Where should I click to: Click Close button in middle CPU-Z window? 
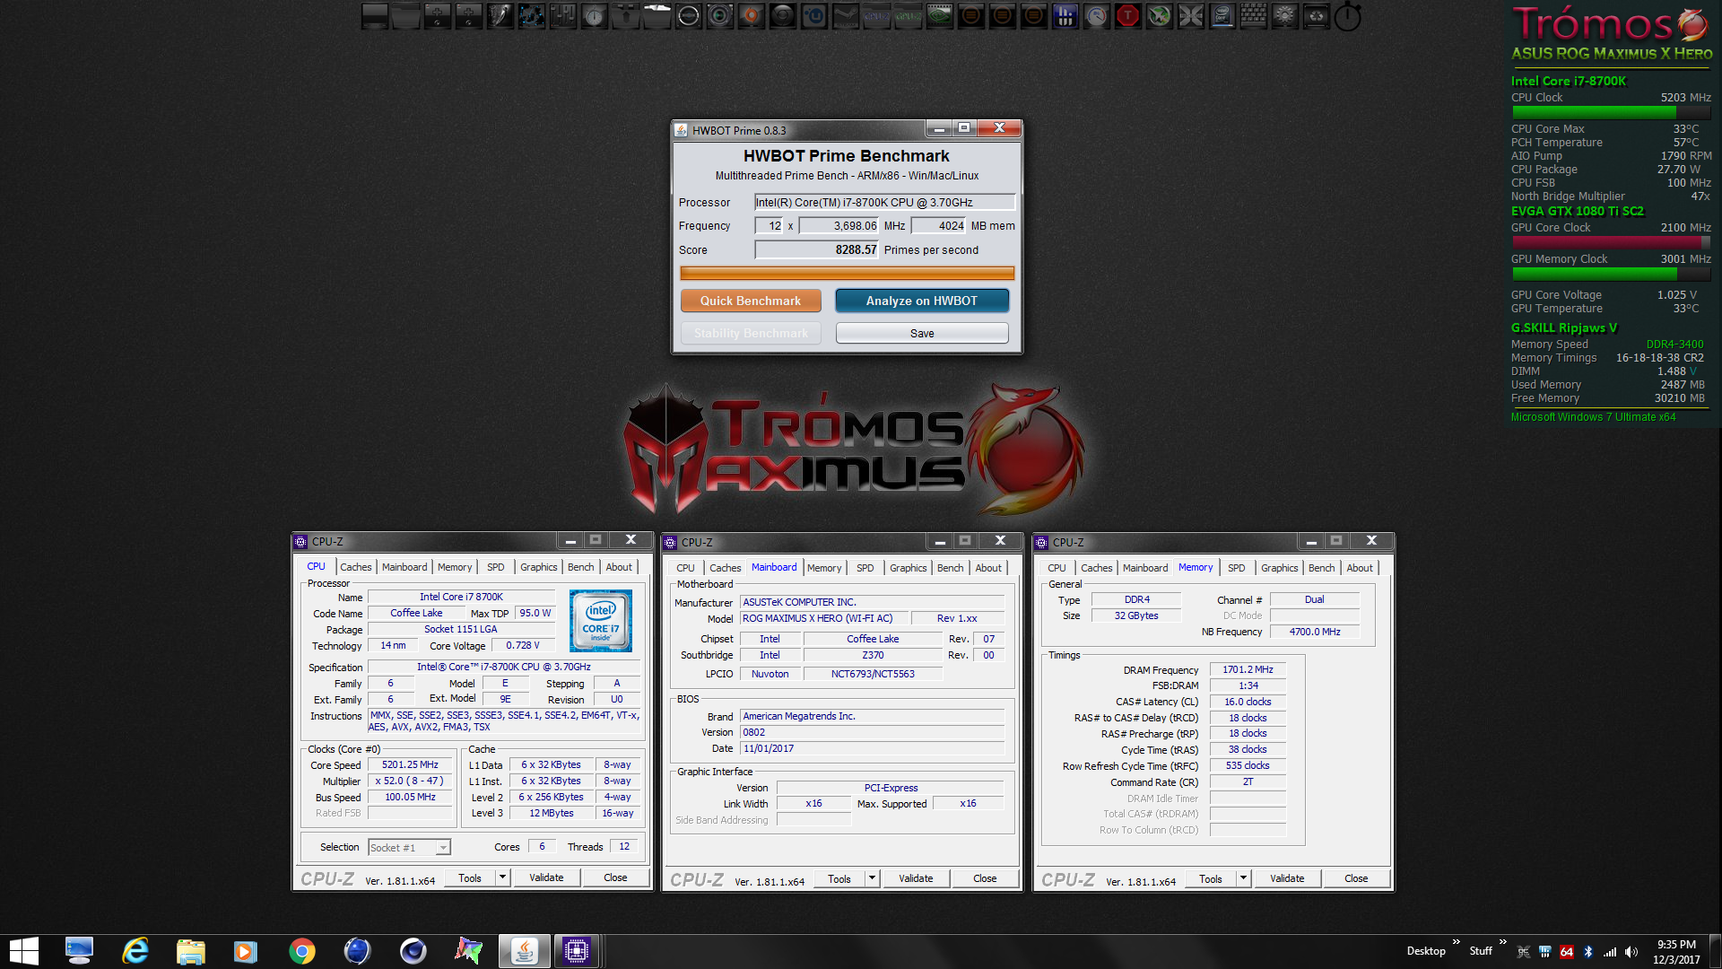tap(985, 878)
